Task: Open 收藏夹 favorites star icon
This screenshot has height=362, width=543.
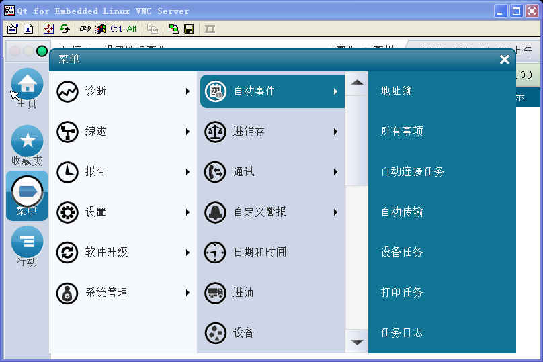Action: (27, 142)
